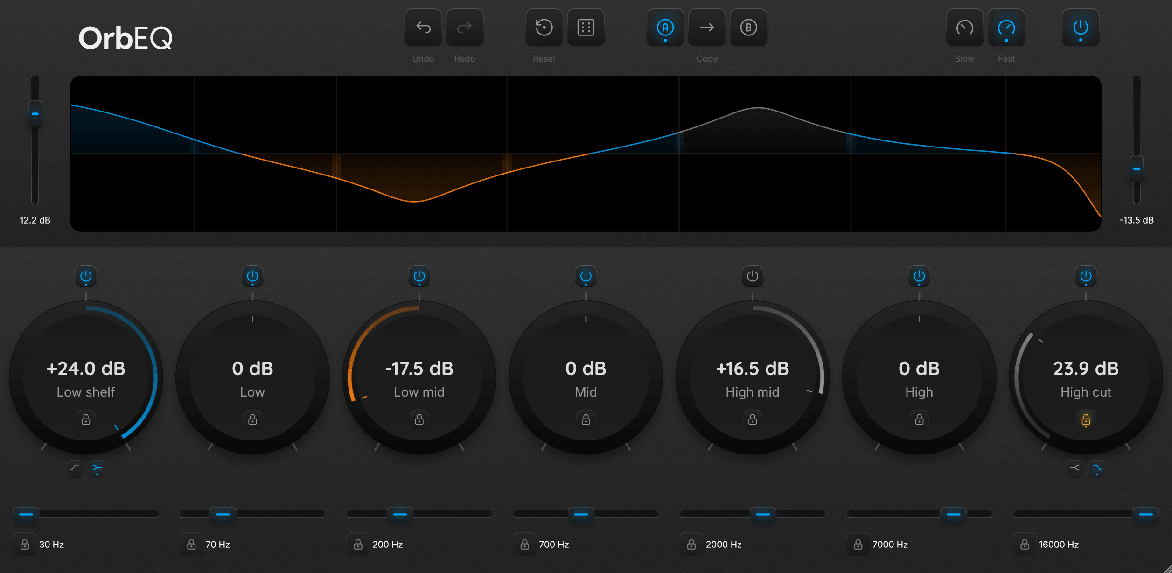
Task: Click the 30 Hz frequency value
Action: point(51,545)
